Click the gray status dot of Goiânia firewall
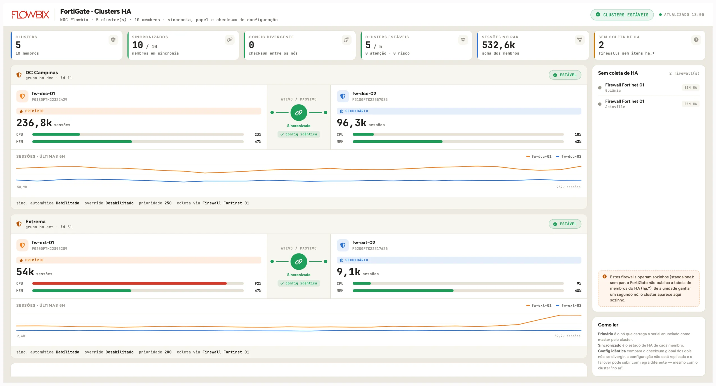 600,88
